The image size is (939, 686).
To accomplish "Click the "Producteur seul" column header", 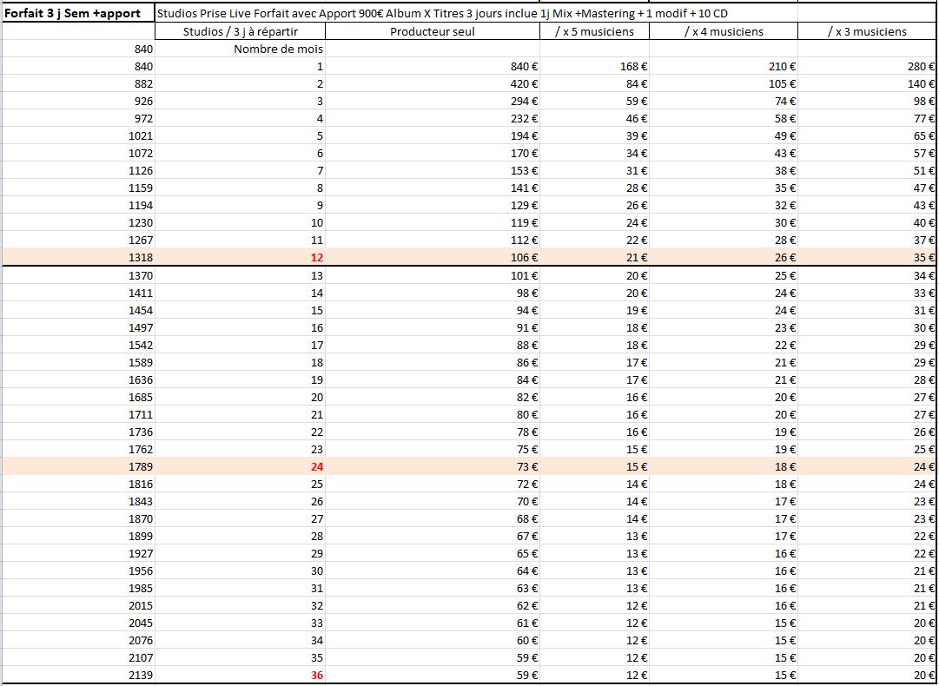I will 433,31.
